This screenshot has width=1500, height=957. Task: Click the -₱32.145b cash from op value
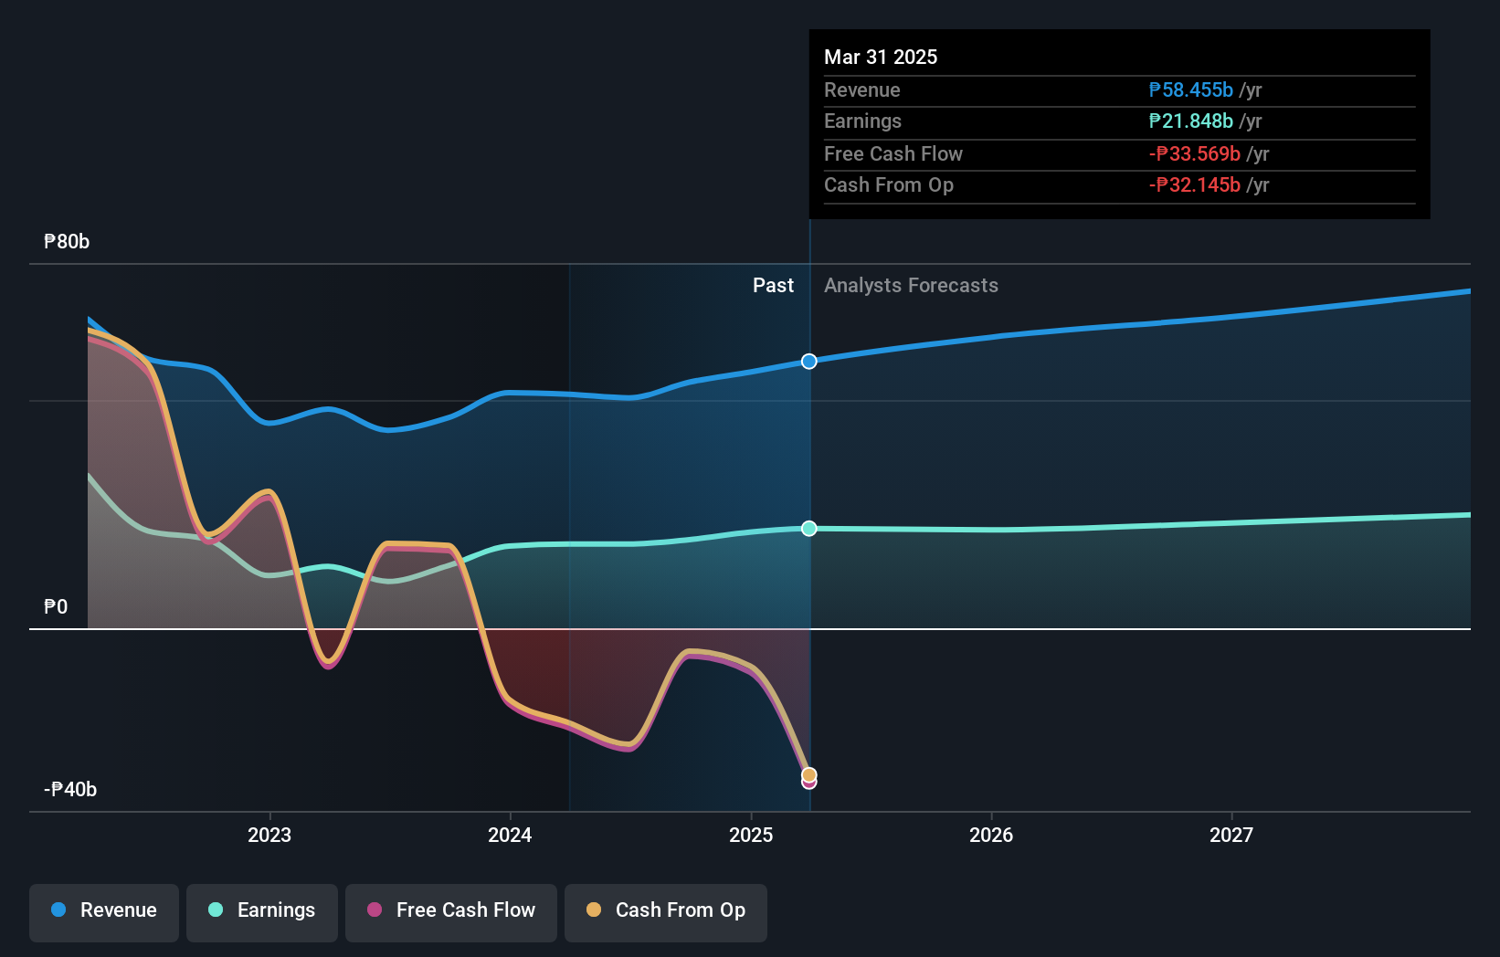point(1195,185)
